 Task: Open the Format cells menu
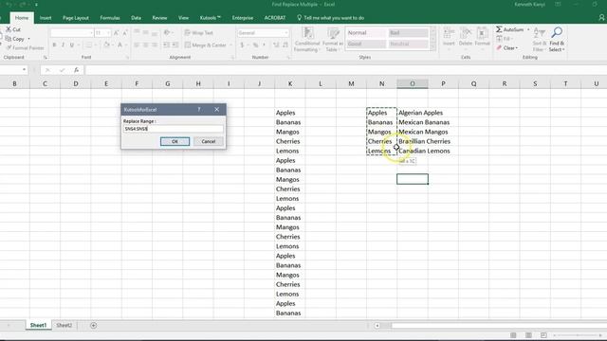(483, 37)
